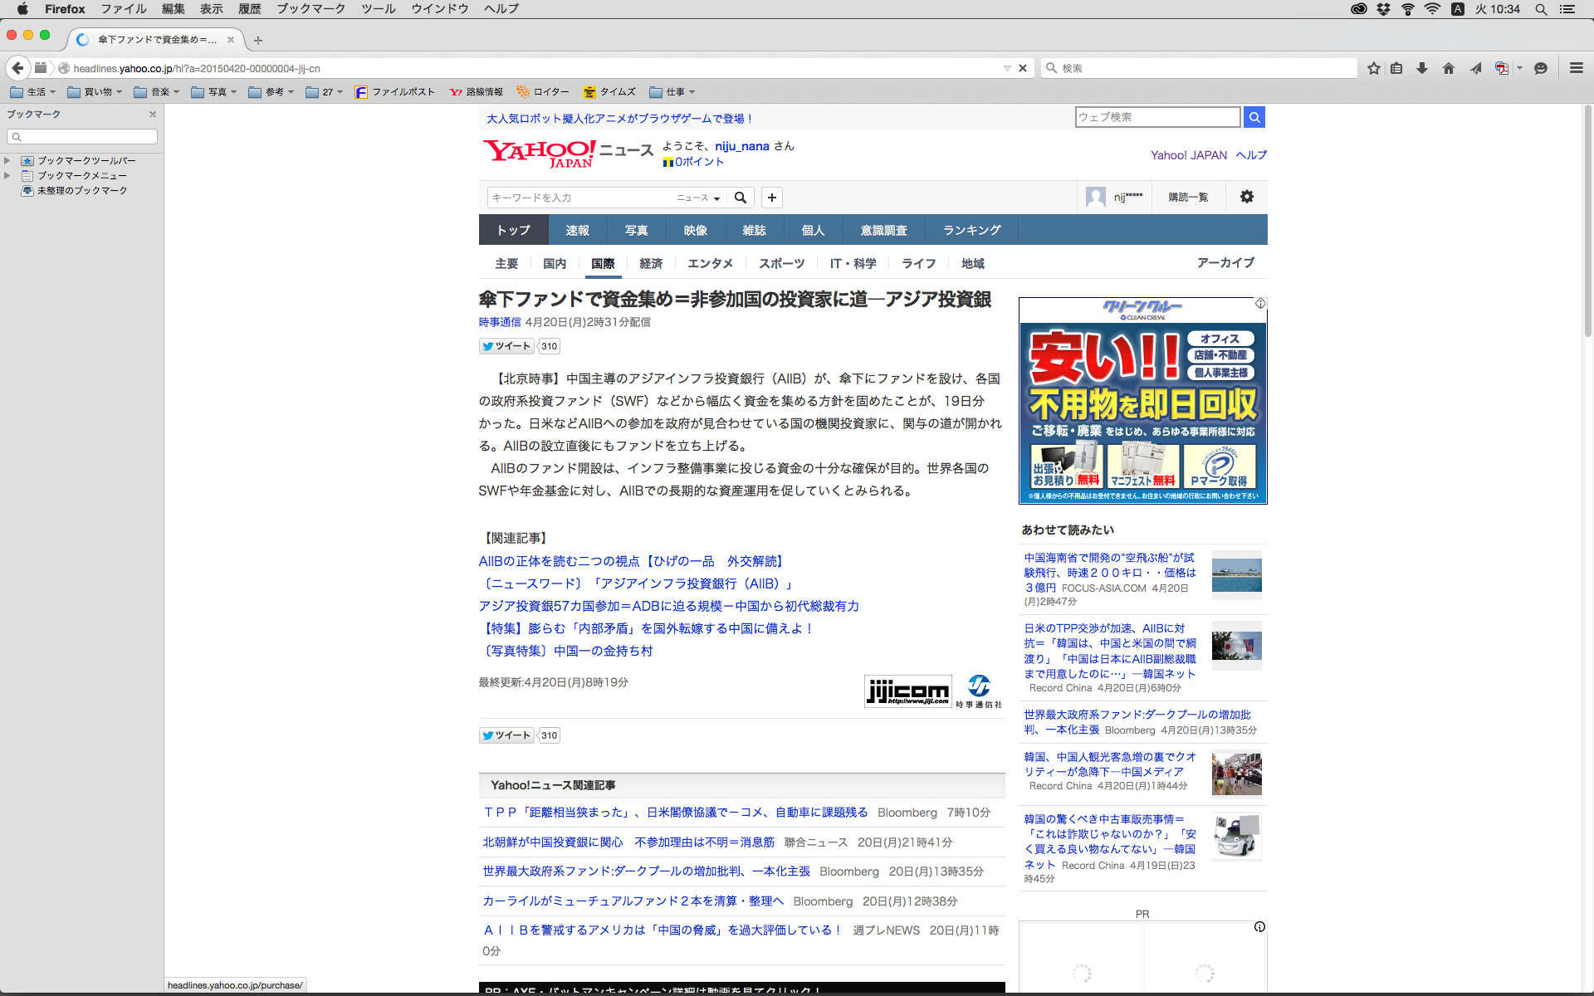The width and height of the screenshot is (1594, 996).
Task: Open the アーカイブ link
Action: [x=1225, y=262]
